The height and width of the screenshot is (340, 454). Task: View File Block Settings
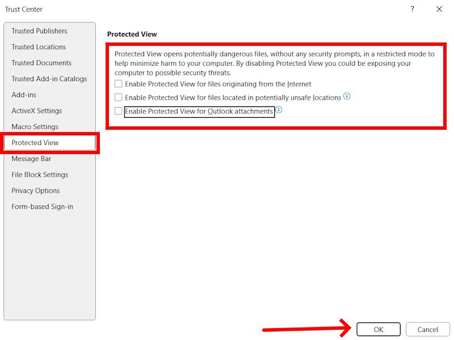[39, 175]
